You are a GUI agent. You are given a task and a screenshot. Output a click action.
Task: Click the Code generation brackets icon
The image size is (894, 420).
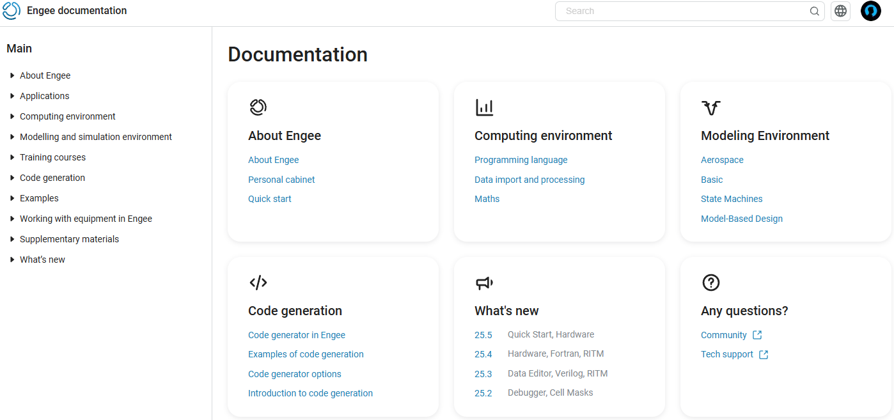pyautogui.click(x=258, y=283)
